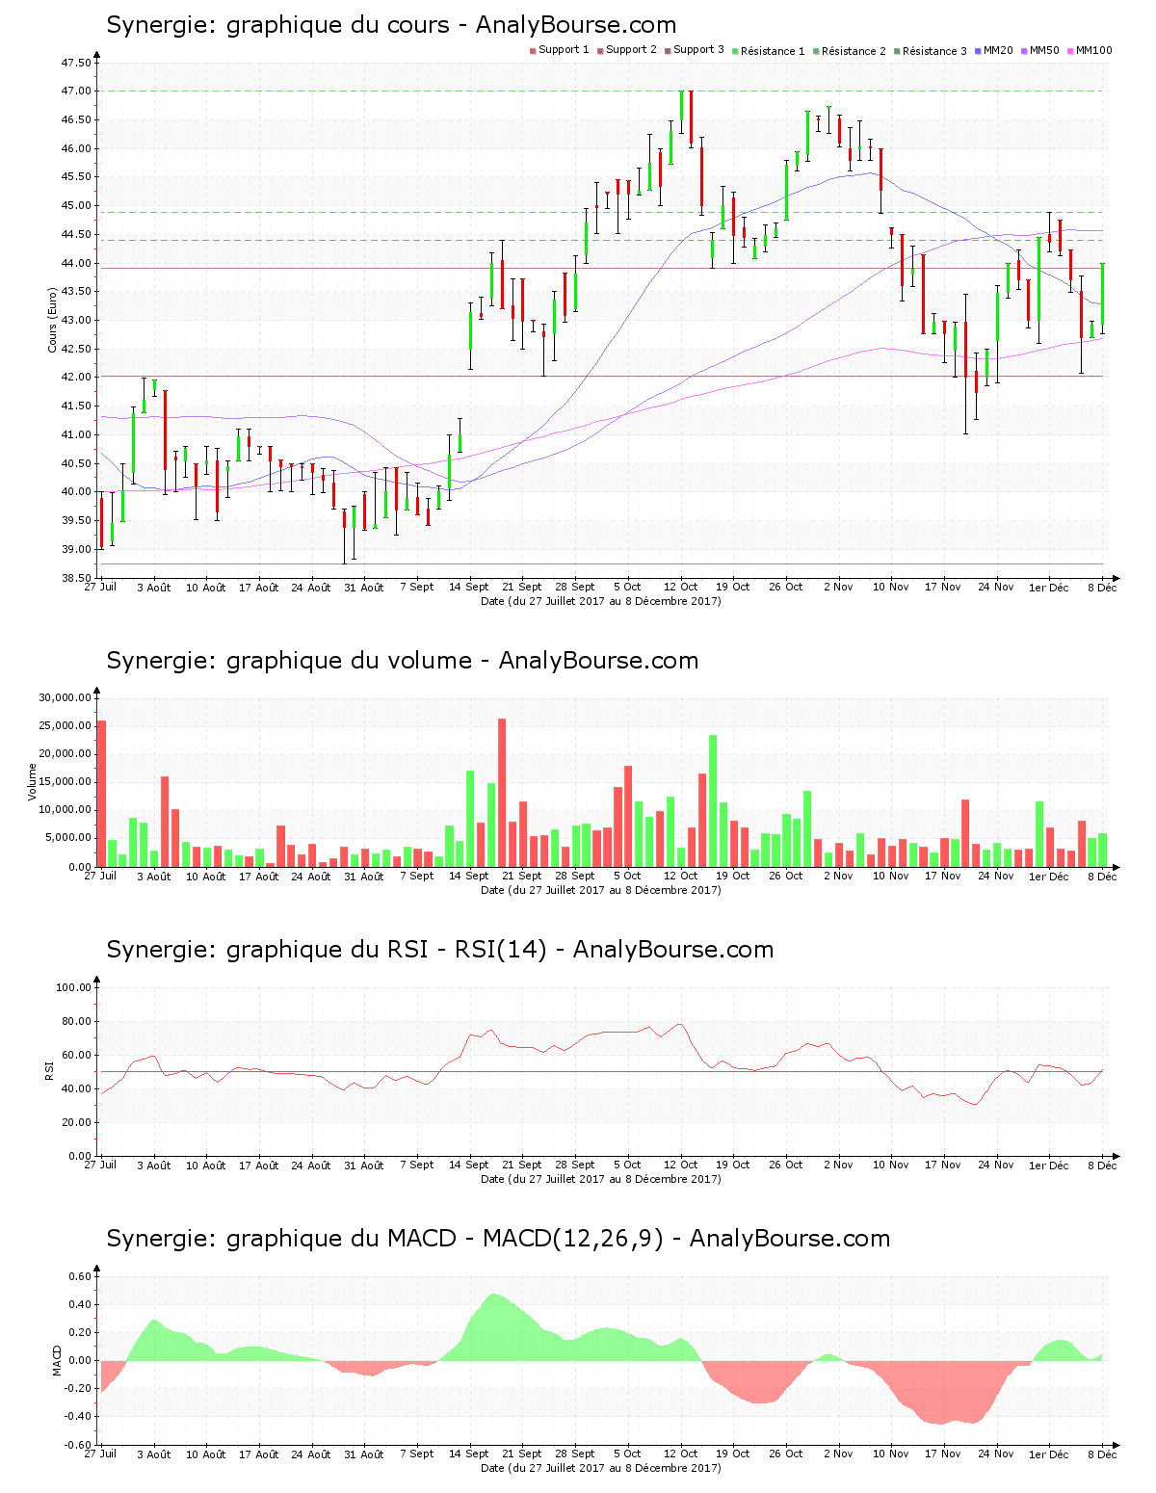Click the 5,000.00 volume axis value

[x=67, y=838]
